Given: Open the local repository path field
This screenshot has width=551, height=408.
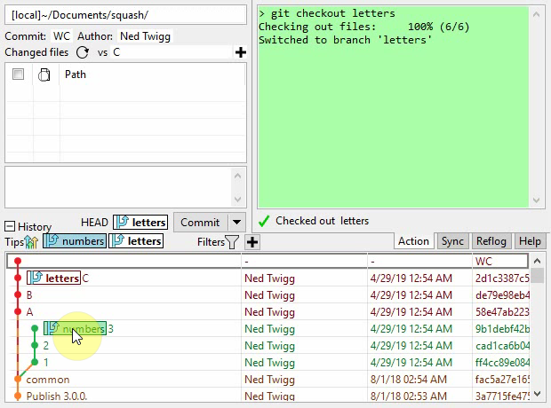Looking at the screenshot, I should click(x=124, y=15).
